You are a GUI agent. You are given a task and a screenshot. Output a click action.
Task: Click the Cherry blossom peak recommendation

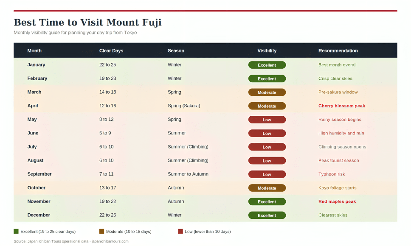341,106
